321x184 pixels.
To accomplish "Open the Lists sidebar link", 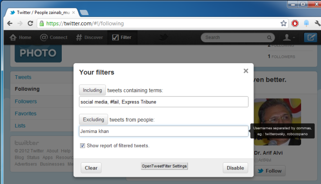I will pos(20,126).
